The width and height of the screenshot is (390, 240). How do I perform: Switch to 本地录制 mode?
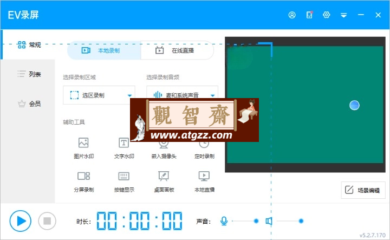coord(104,50)
